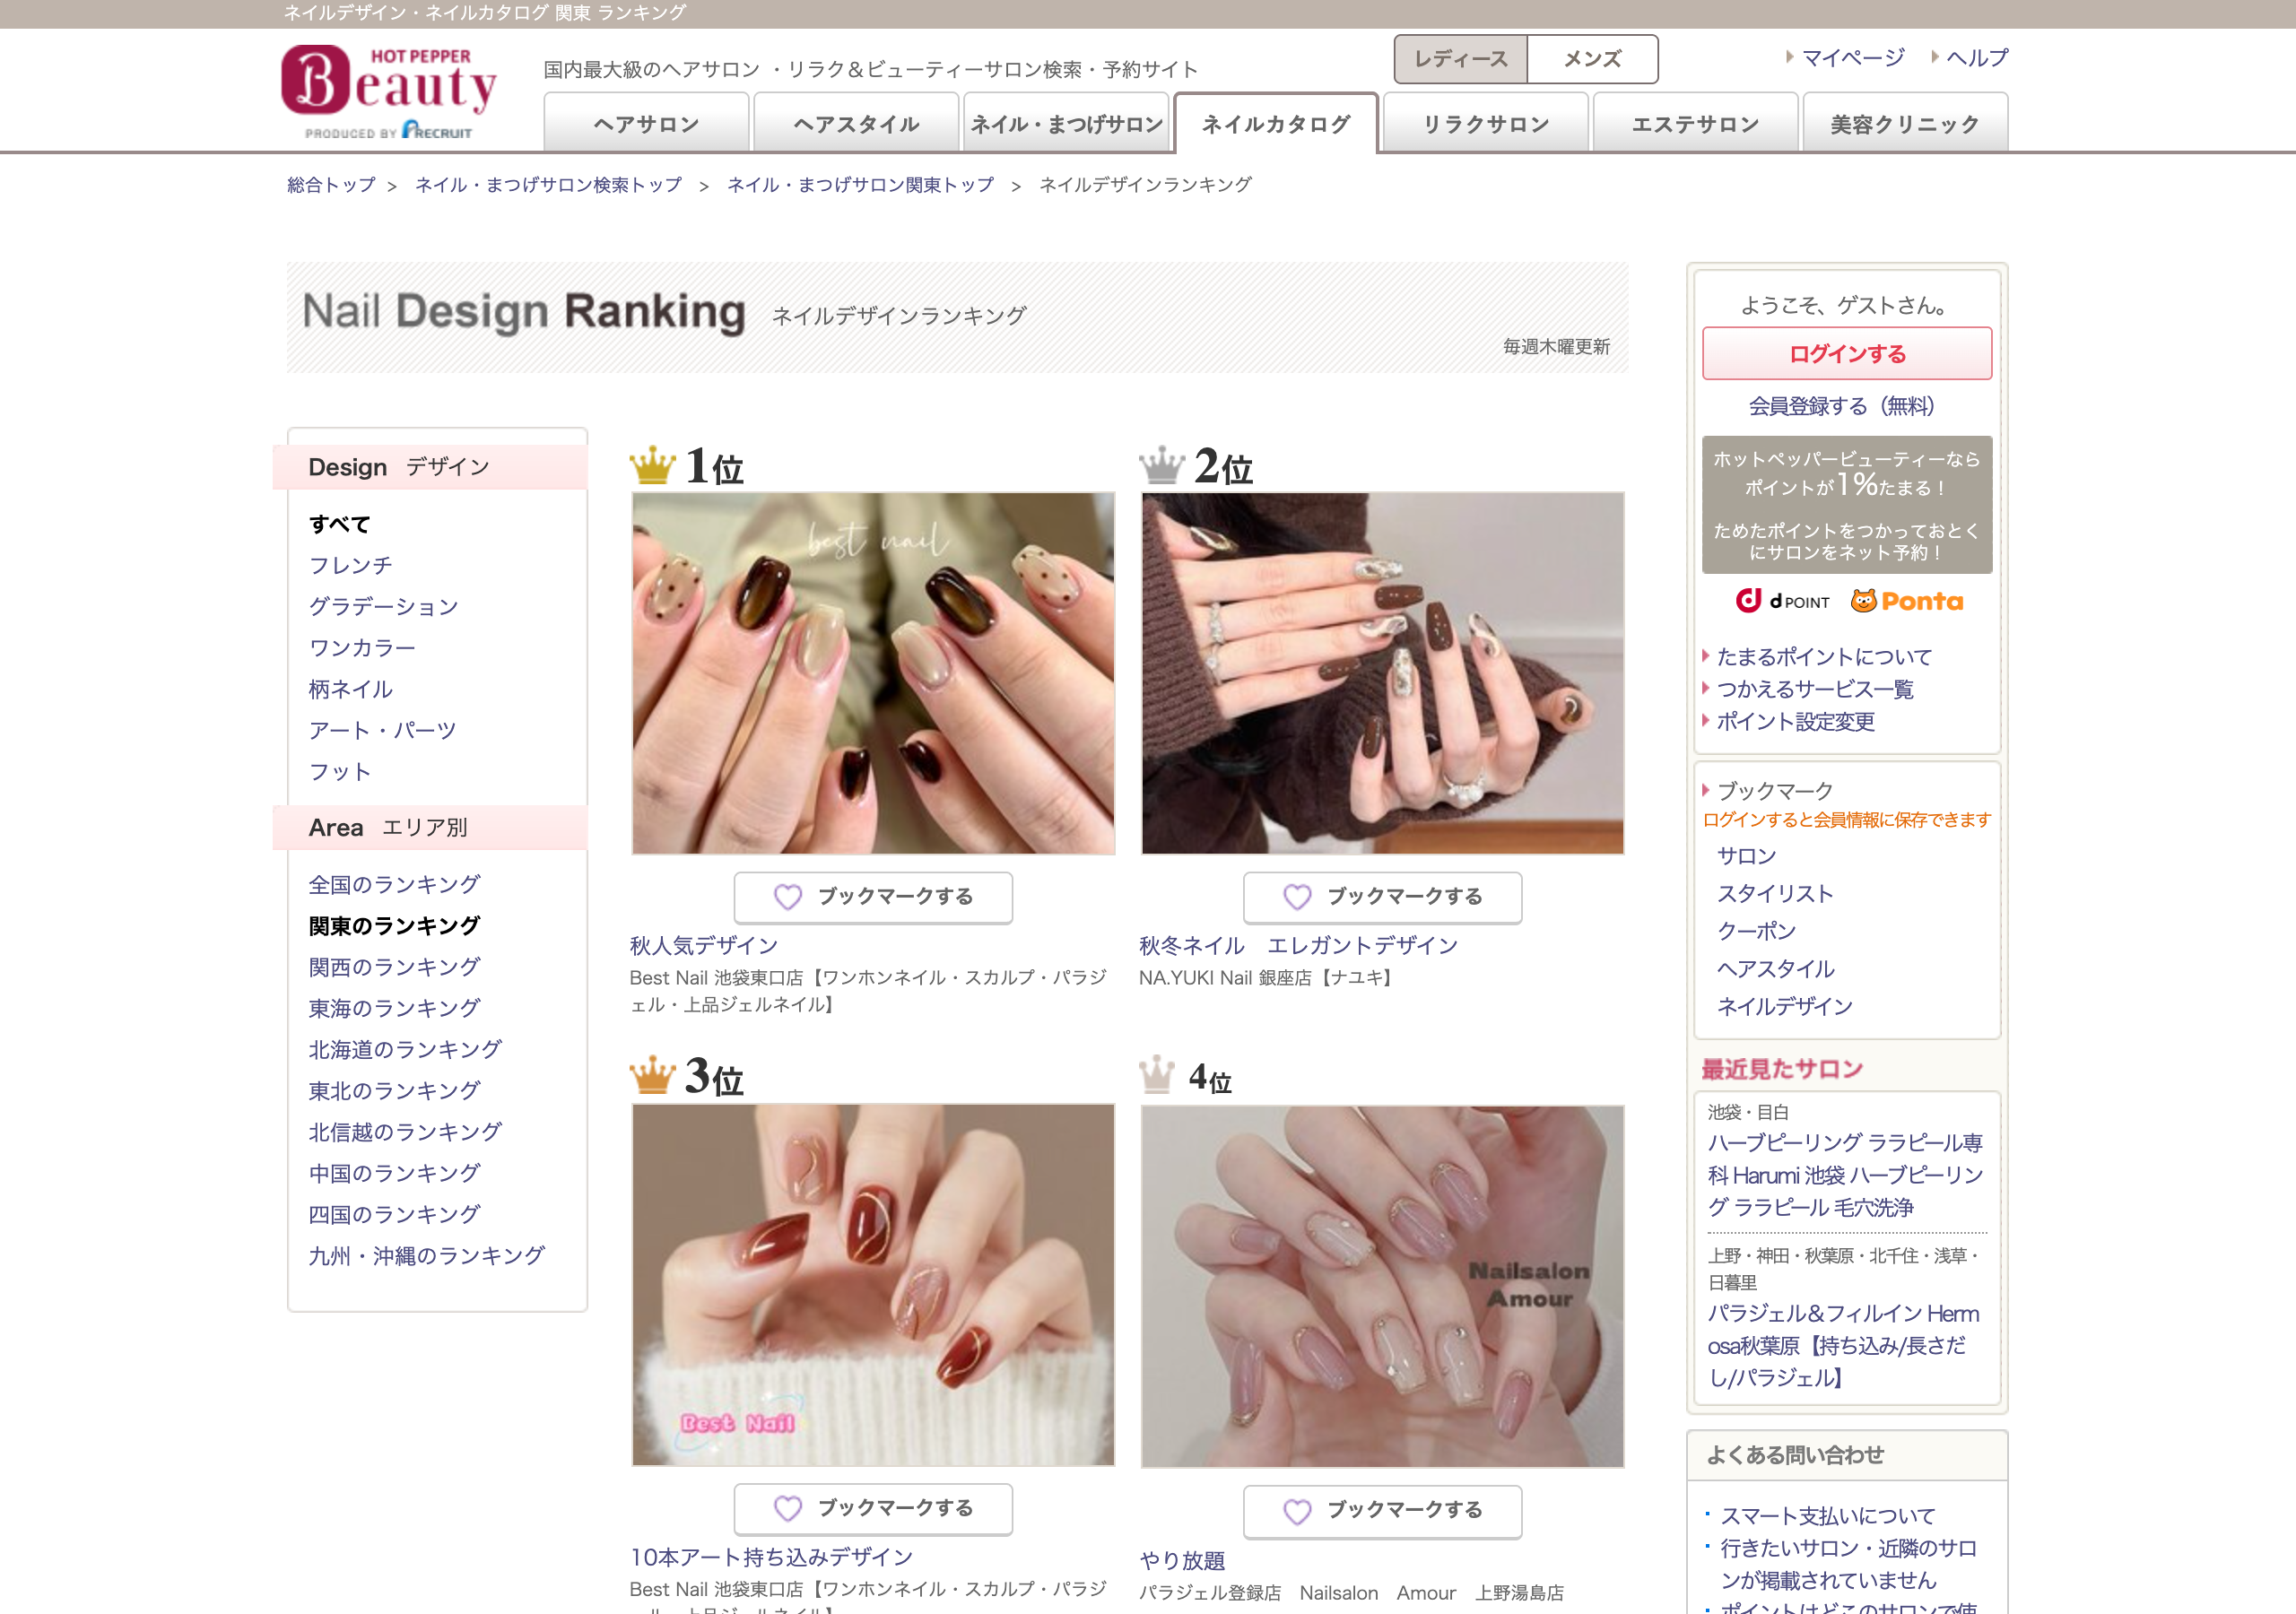Viewport: 2296px width, 1614px height.
Task: Click the d POINT logo
Action: pos(1782,601)
